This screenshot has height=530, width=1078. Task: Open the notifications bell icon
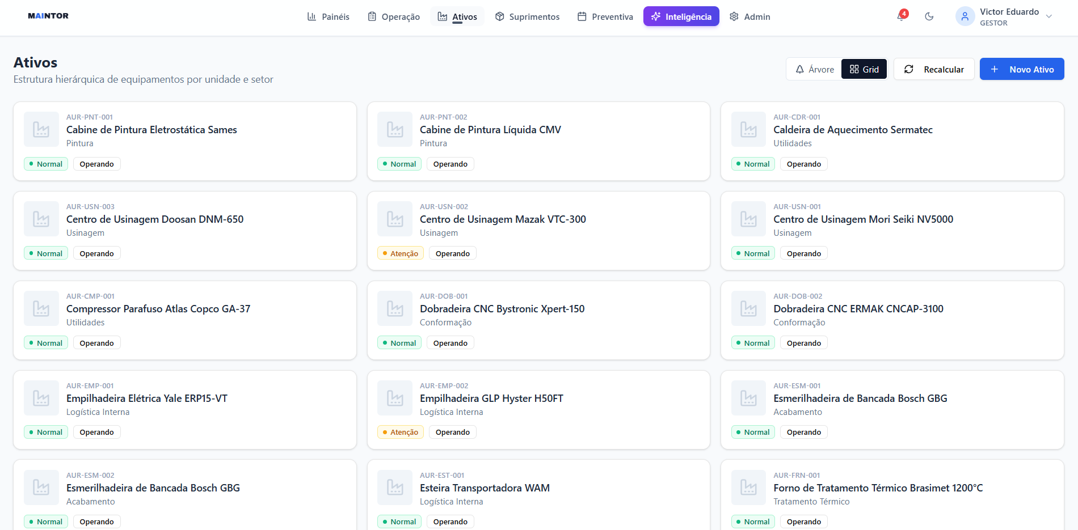pos(901,16)
